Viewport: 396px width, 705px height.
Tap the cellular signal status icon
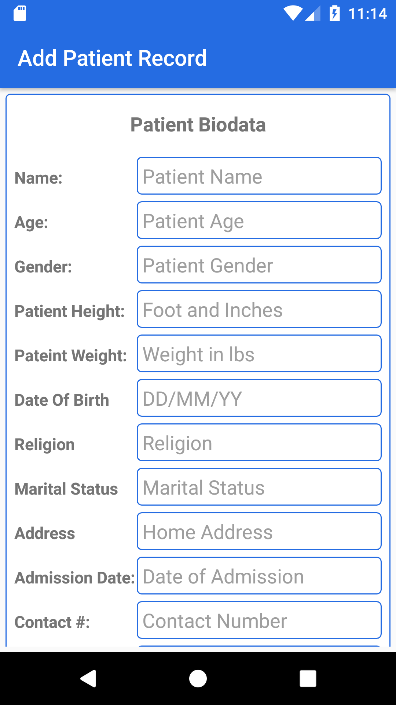point(313,14)
